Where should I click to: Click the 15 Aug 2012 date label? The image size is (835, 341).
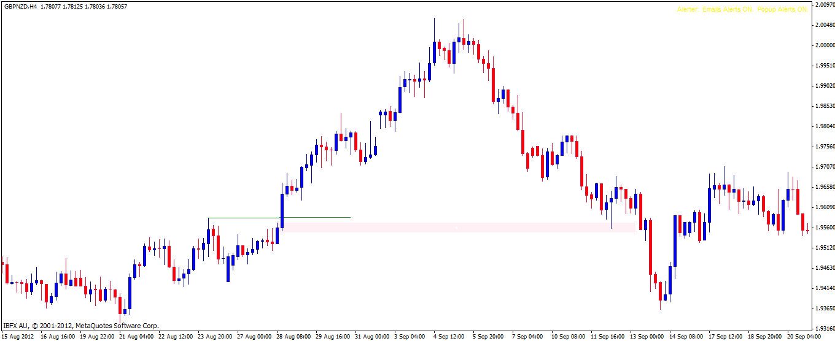(x=18, y=337)
